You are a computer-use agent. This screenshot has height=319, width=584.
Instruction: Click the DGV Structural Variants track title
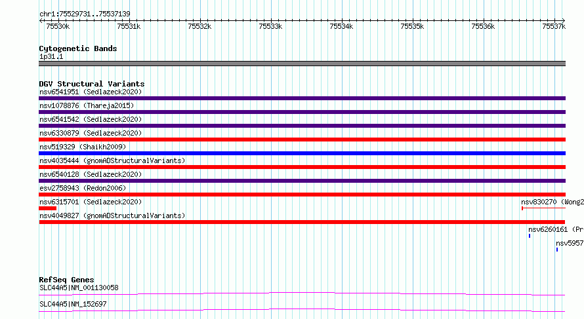[92, 84]
